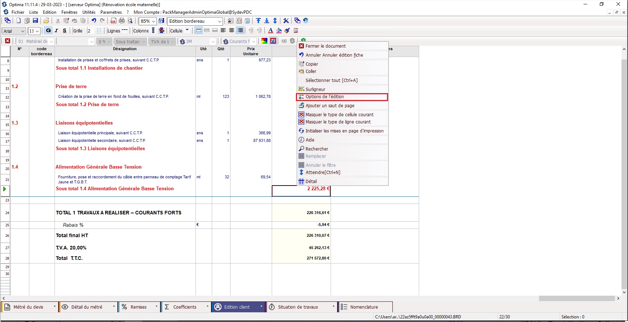Viewport: 628px width, 322px height.
Task: Choose Surligneur in the context menu
Action: pyautogui.click(x=342, y=90)
